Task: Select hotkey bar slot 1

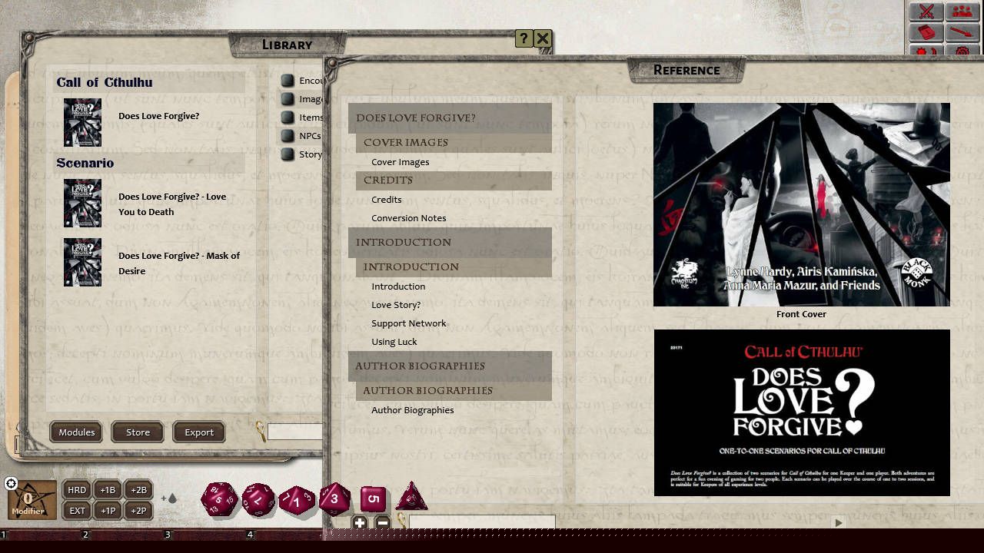Action: tap(4, 535)
